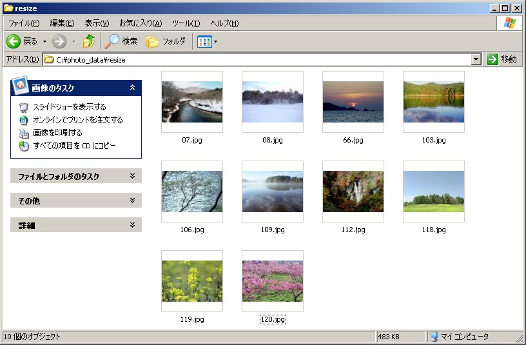
Task: Select the 118.jpg green meadow thumbnail
Action: point(434,192)
